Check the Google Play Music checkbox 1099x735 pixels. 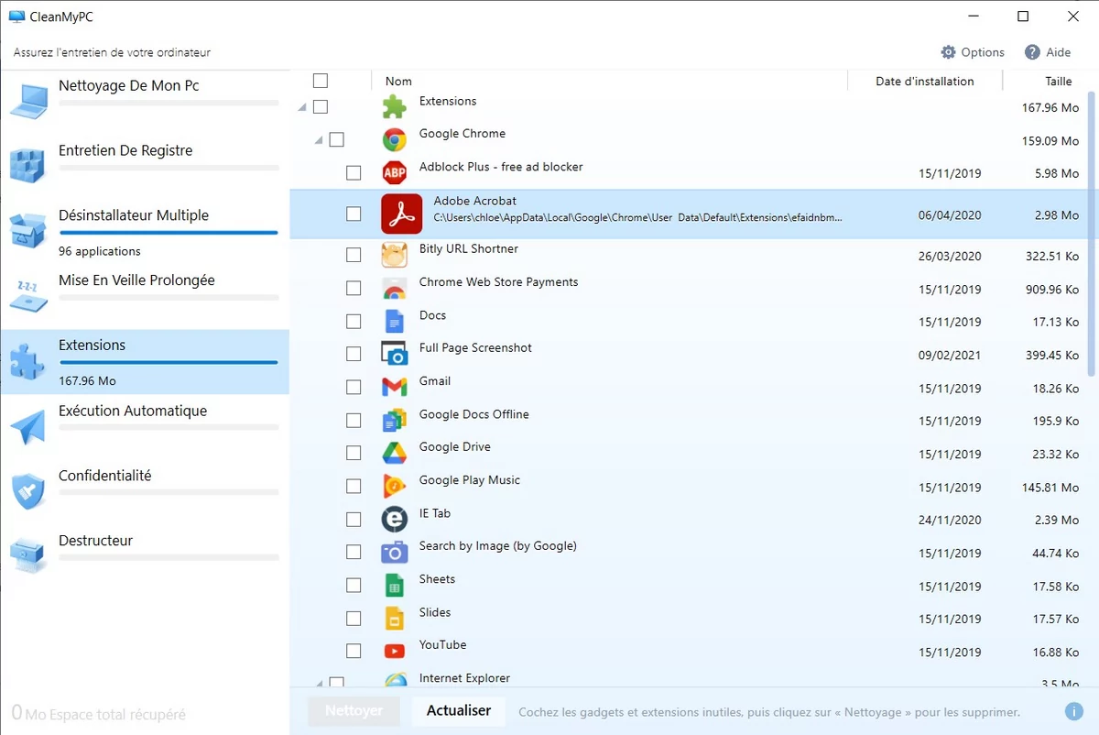tap(354, 487)
